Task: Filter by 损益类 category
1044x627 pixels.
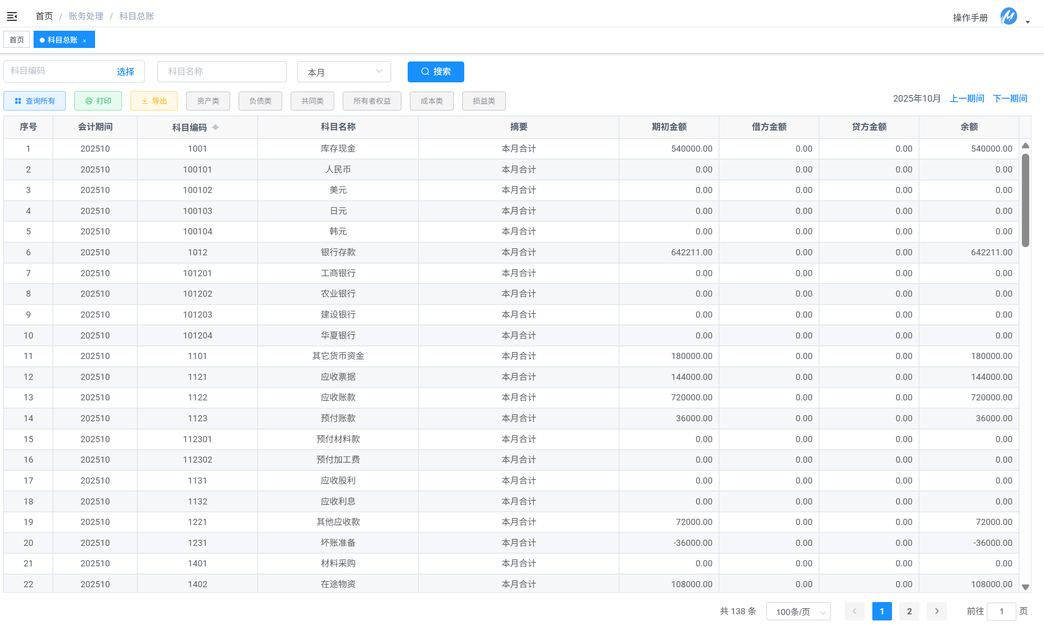Action: [x=483, y=101]
